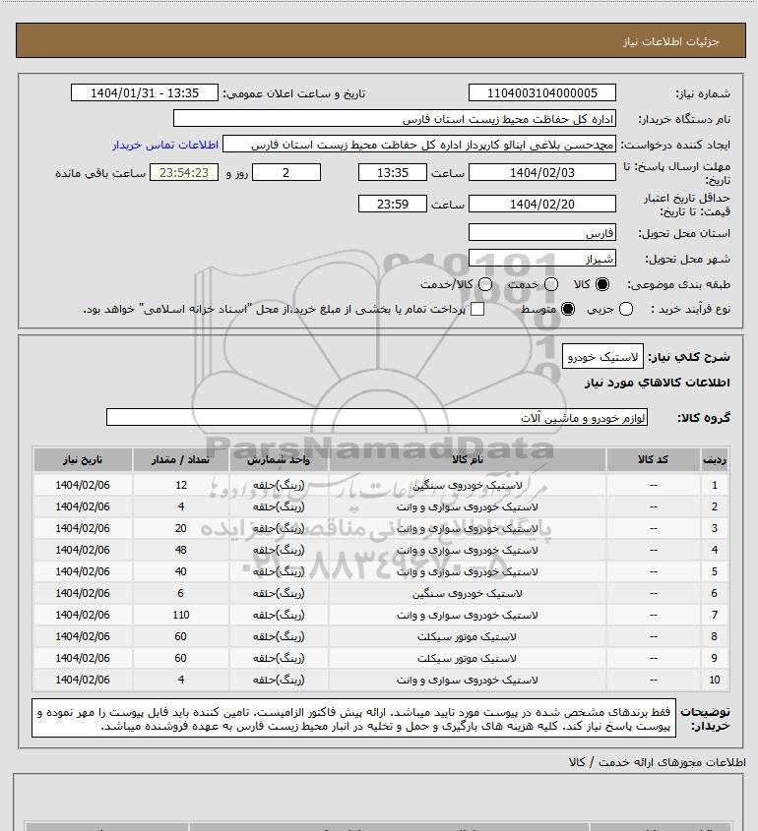Viewport: 758px width, 831px height.
Task: Click the نام کالا column header
Action: tap(468, 459)
